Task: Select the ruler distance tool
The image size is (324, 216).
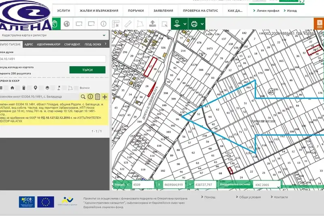Action: point(128,24)
